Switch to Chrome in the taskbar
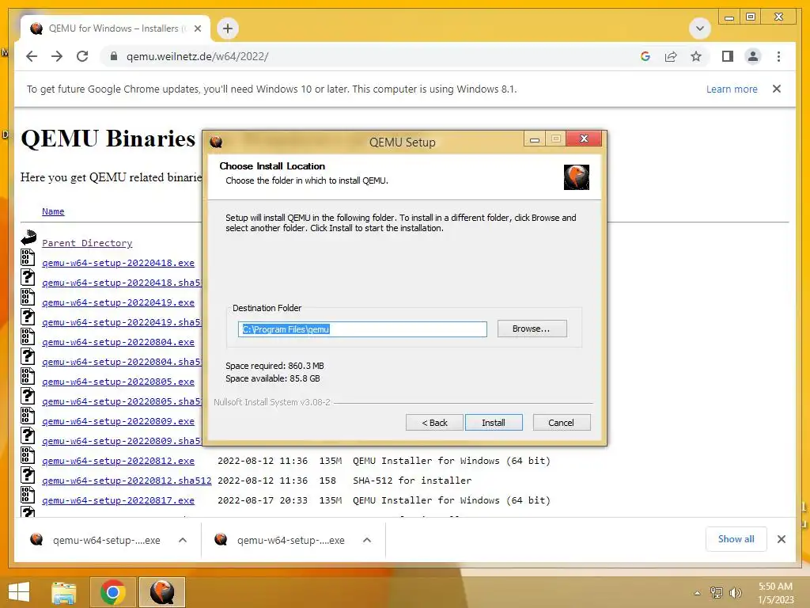The height and width of the screenshot is (608, 810). click(x=112, y=592)
